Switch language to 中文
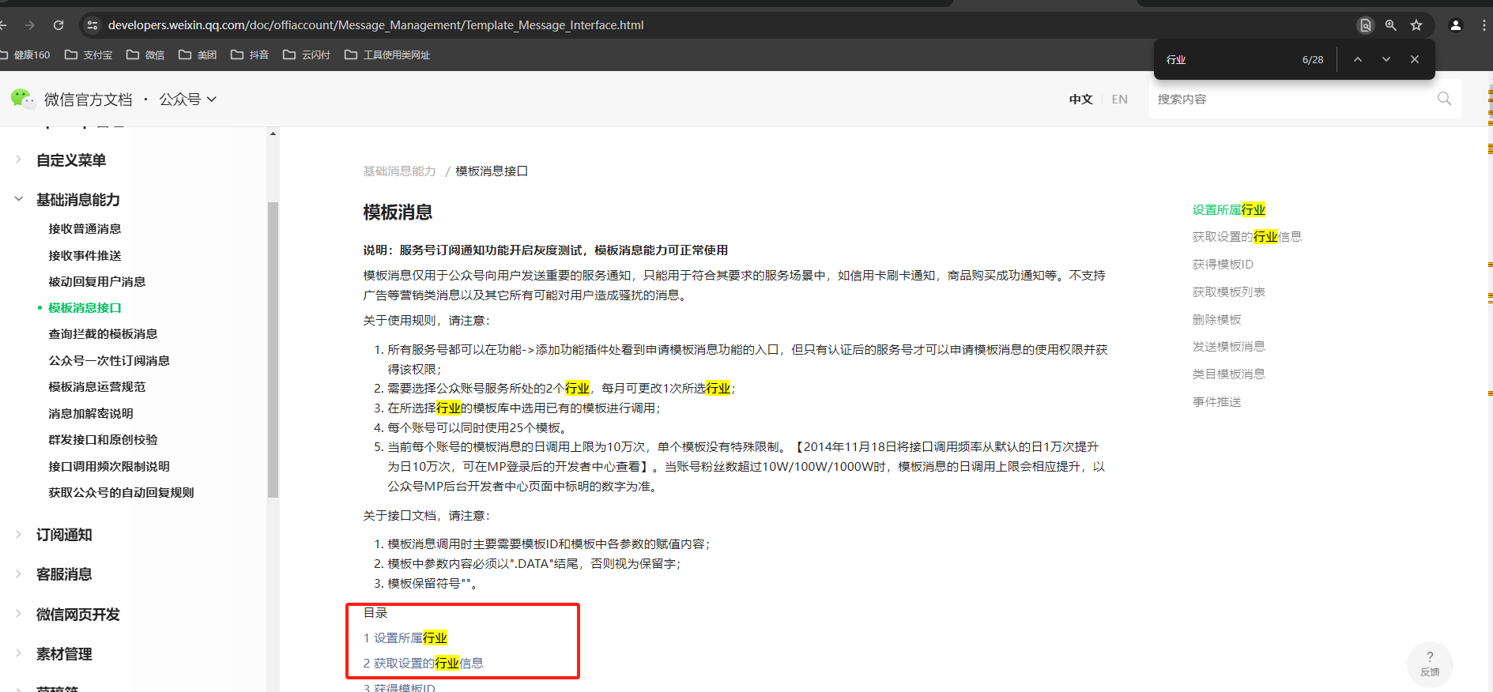1493x692 pixels. (1080, 100)
